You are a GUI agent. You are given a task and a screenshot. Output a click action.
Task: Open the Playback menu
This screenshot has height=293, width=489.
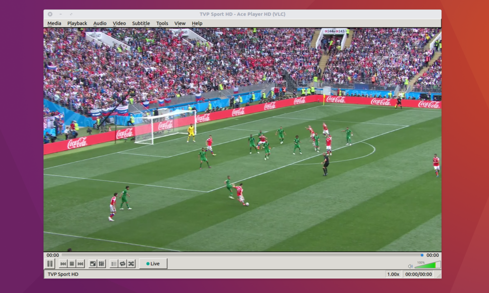77,23
